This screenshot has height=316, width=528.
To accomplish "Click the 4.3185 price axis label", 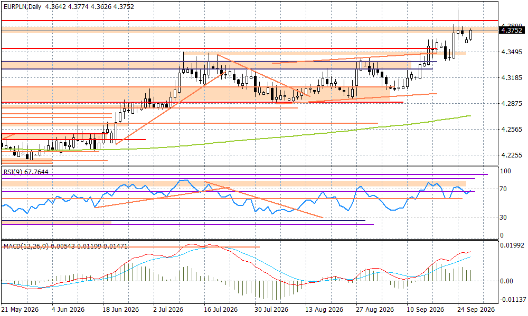I will point(512,78).
